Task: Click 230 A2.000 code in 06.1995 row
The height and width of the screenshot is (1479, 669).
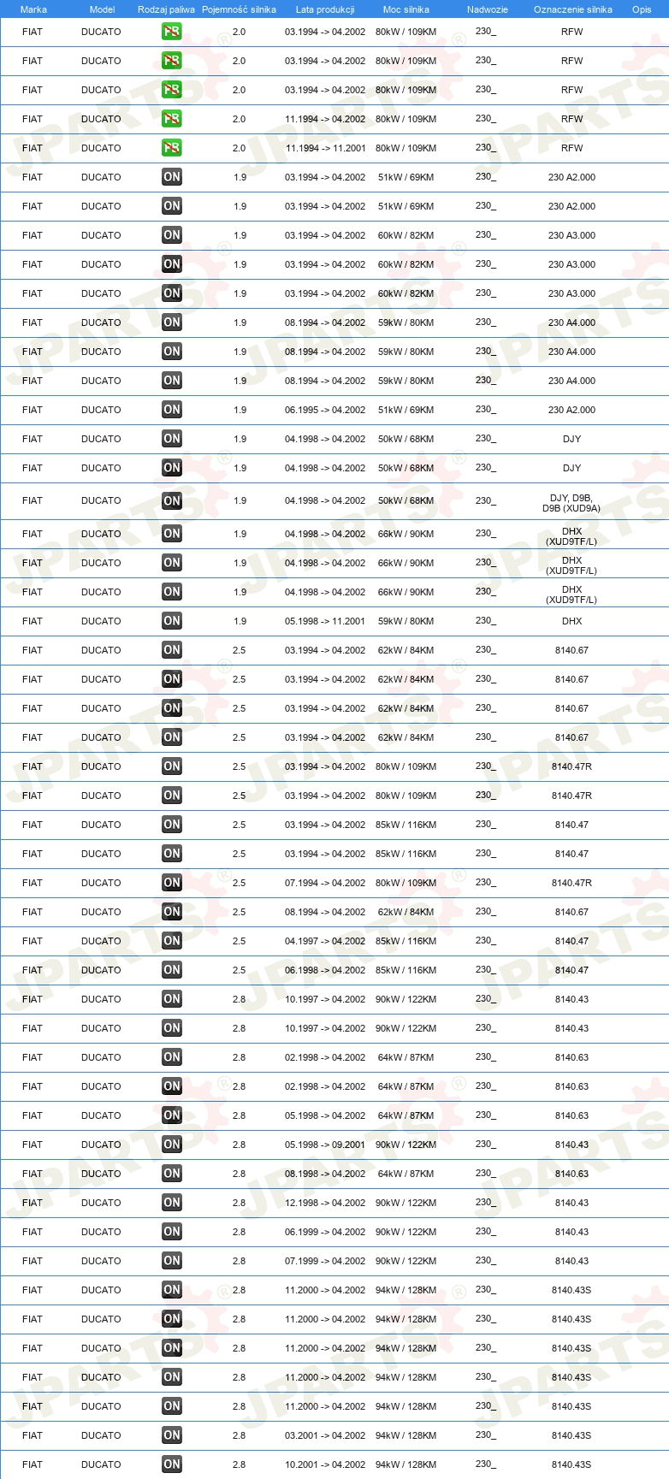Action: click(x=571, y=410)
